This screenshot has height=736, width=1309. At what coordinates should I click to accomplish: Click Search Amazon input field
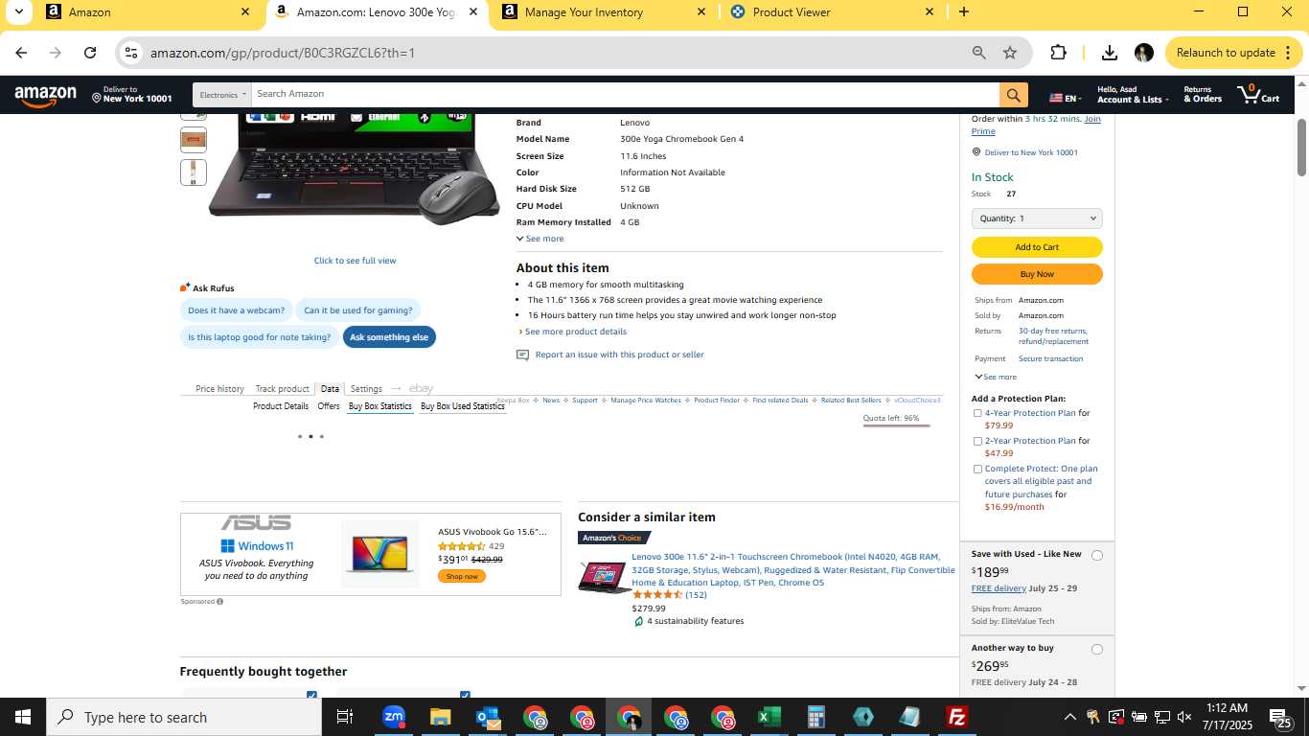626,95
